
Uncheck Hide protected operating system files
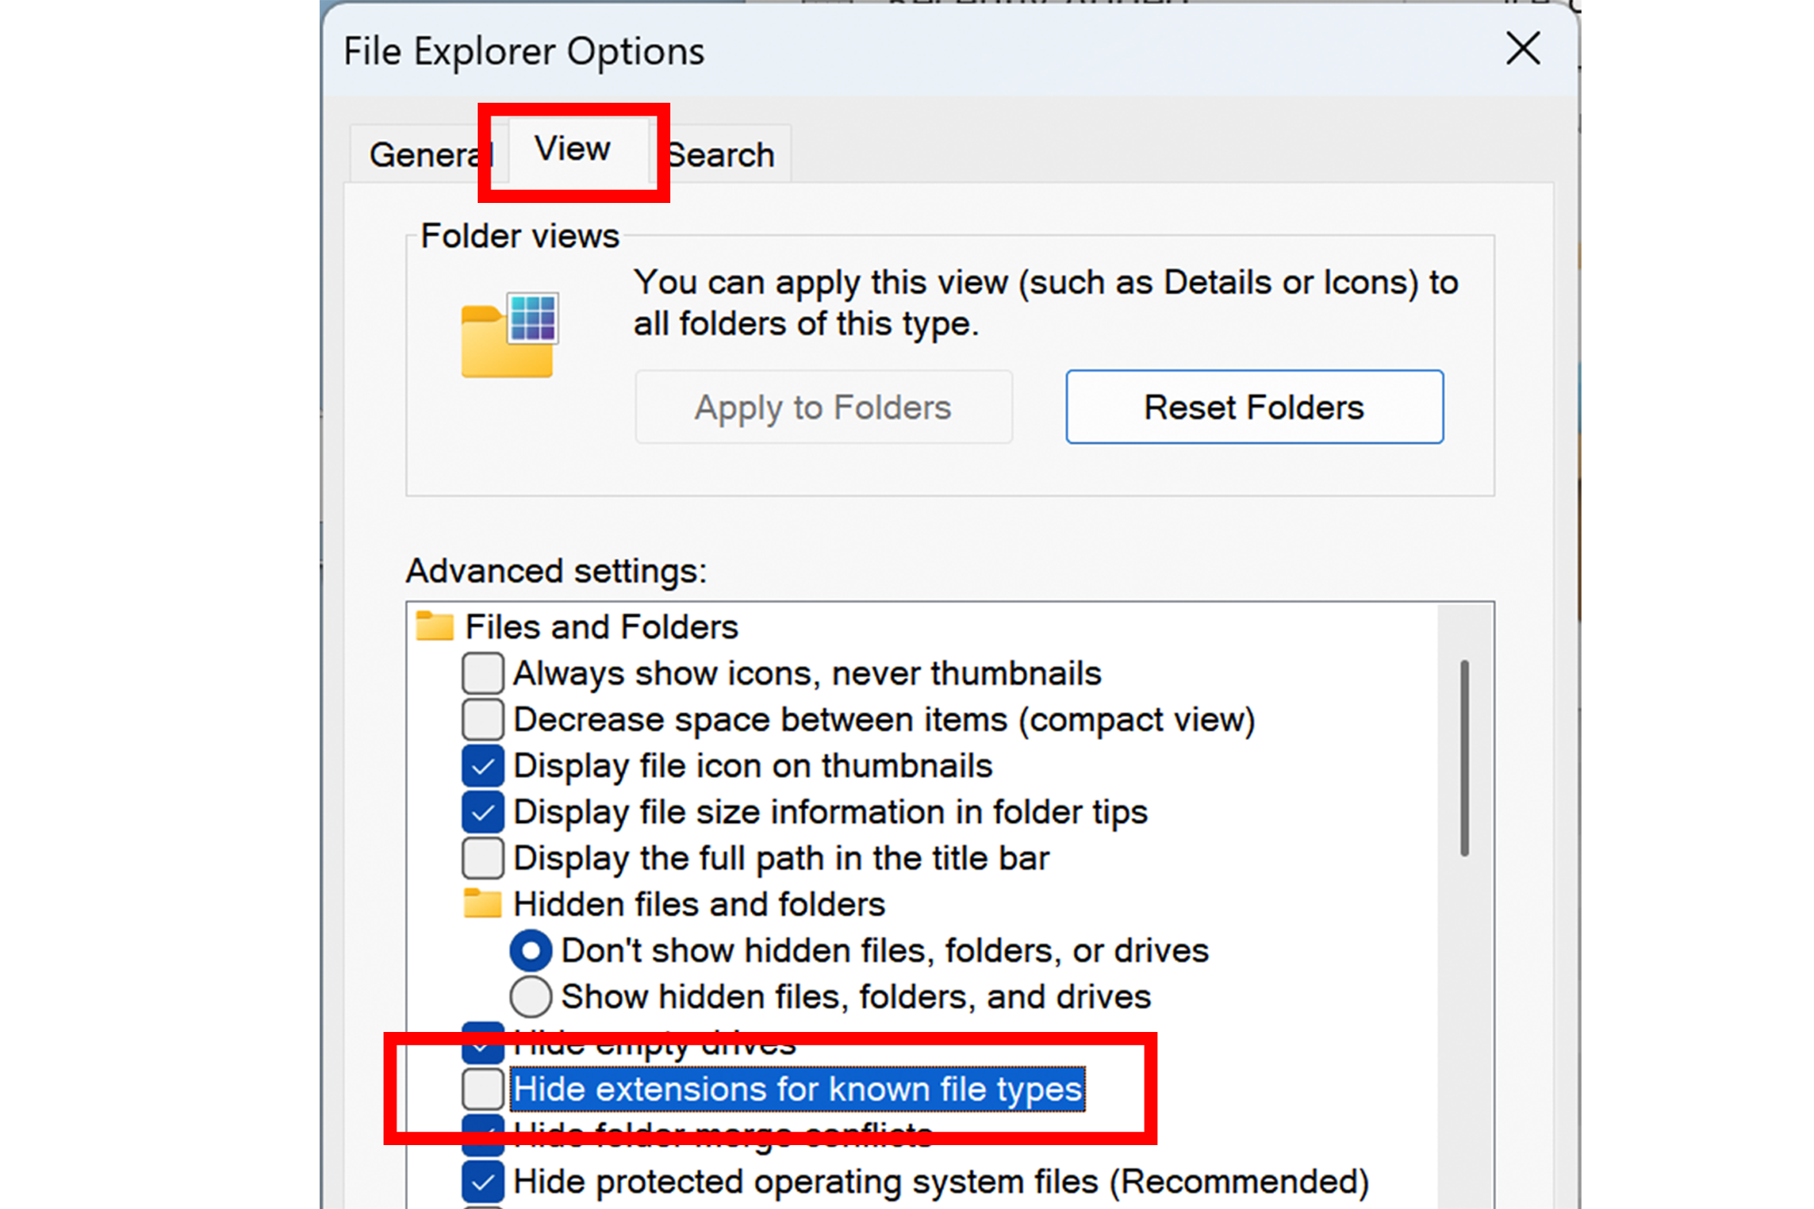click(483, 1181)
